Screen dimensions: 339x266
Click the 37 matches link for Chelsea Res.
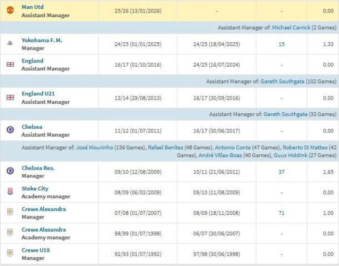tap(282, 172)
